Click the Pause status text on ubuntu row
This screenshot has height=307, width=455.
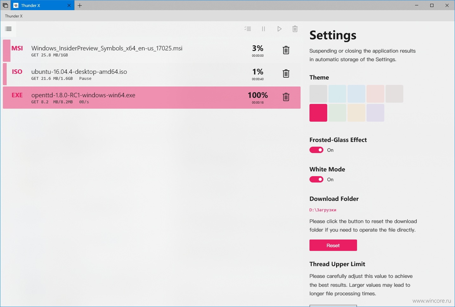coord(85,79)
